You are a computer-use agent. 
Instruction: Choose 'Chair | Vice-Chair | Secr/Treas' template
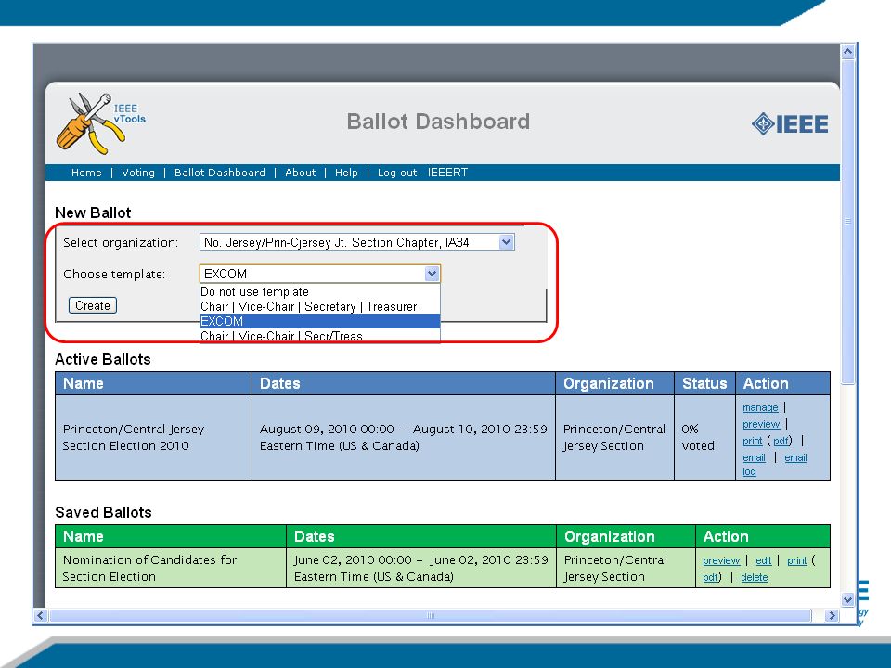click(x=320, y=336)
